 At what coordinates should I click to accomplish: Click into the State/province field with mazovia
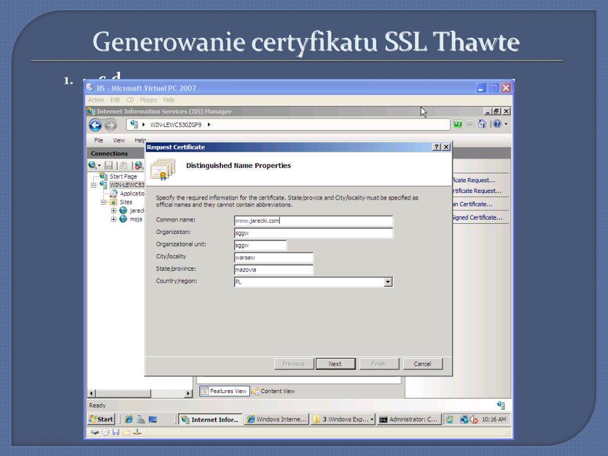(274, 270)
